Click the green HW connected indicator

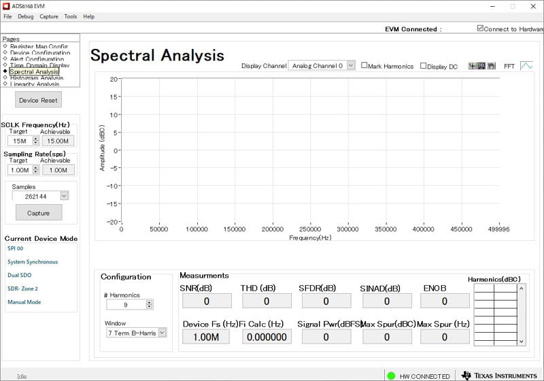tap(391, 376)
